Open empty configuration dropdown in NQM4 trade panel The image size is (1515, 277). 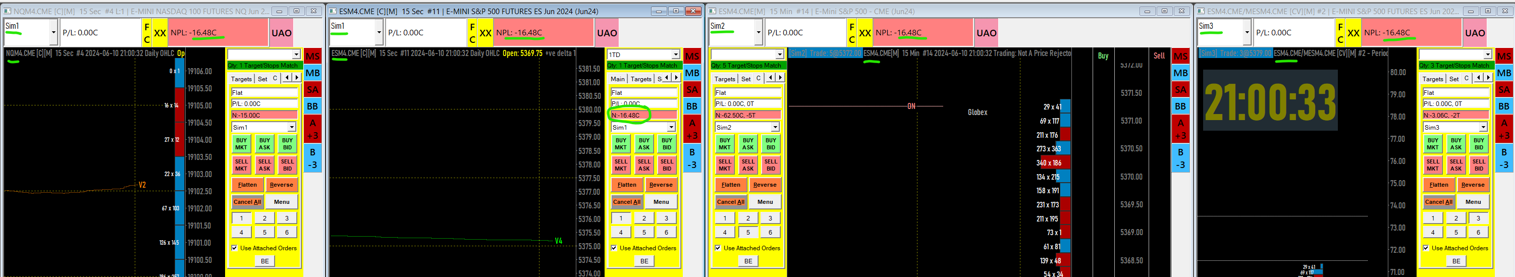pyautogui.click(x=296, y=54)
